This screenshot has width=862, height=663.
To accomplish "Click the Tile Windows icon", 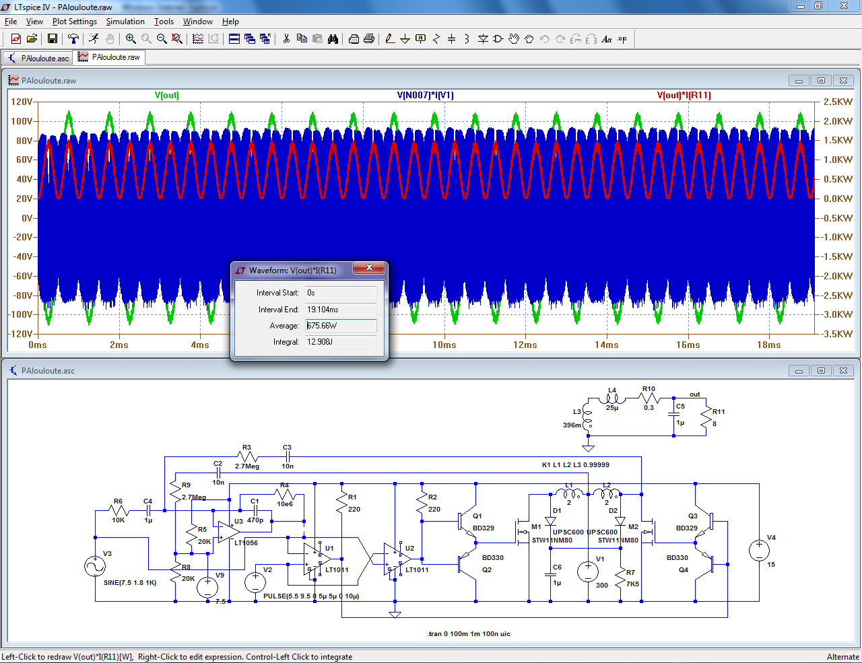I will coord(234,39).
